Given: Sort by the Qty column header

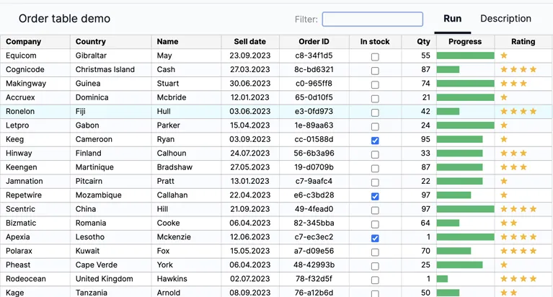Looking at the screenshot, I should (419, 42).
